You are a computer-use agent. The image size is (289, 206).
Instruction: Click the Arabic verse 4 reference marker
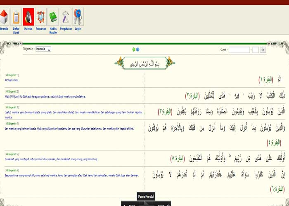click(x=274, y=143)
